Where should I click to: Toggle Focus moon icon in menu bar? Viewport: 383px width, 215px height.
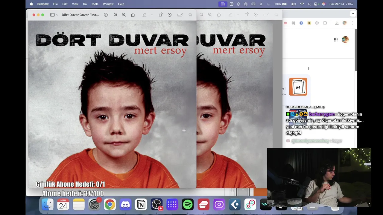268,4
